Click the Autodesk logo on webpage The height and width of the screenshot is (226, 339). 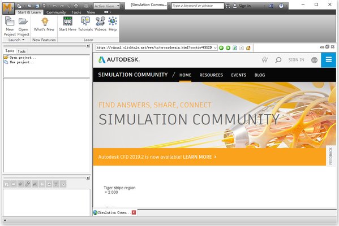coord(119,59)
